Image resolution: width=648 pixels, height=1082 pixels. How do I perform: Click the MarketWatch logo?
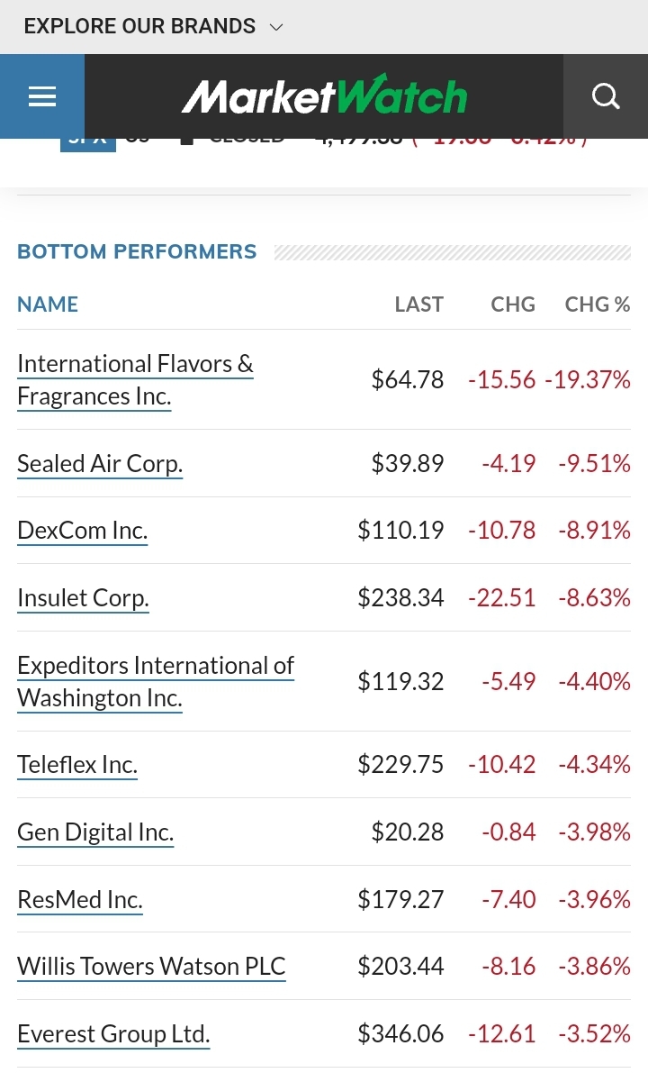pos(324,96)
